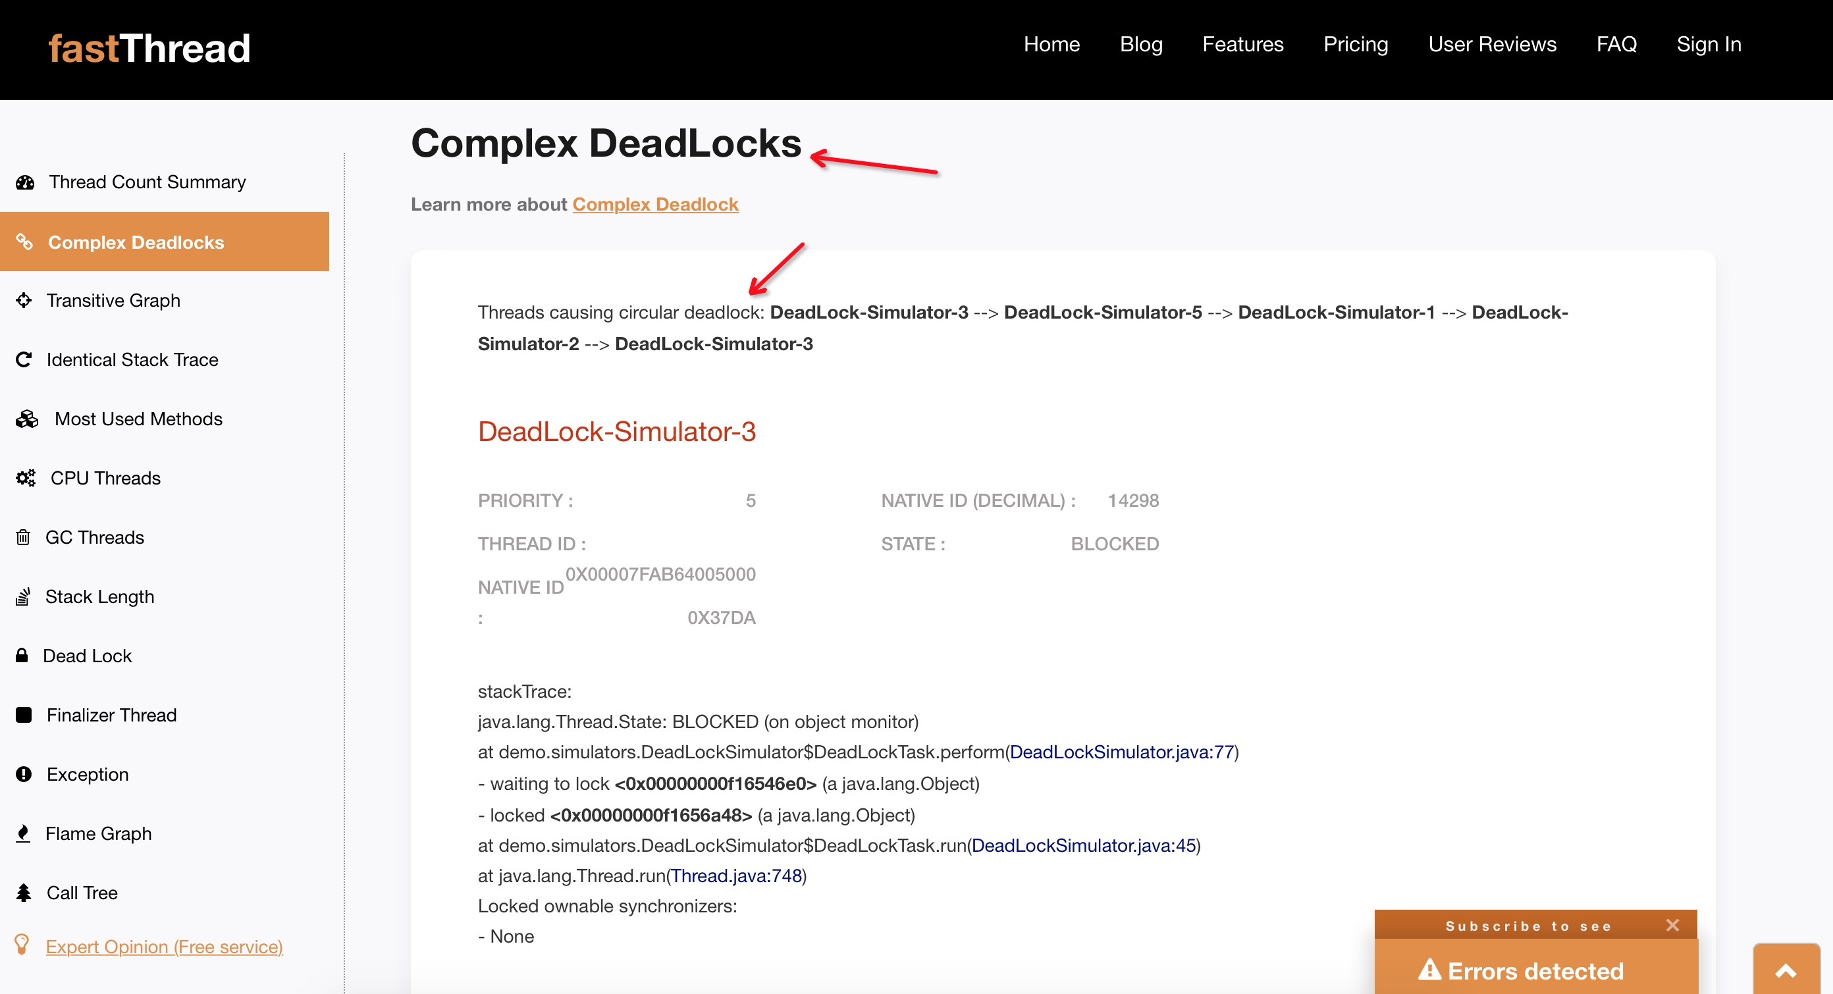Click the Most Used Methods cubes icon
The height and width of the screenshot is (994, 1833).
pos(27,419)
